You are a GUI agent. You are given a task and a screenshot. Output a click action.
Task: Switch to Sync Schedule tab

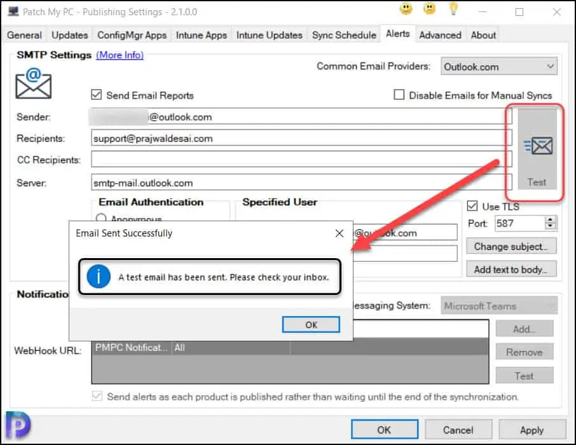tap(344, 35)
